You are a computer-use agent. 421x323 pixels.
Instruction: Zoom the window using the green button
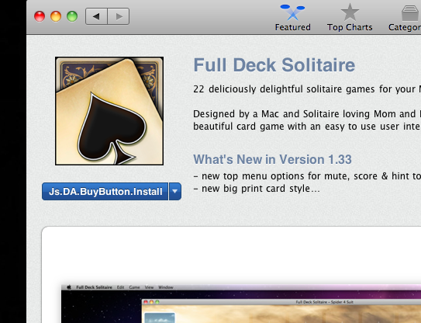point(72,16)
